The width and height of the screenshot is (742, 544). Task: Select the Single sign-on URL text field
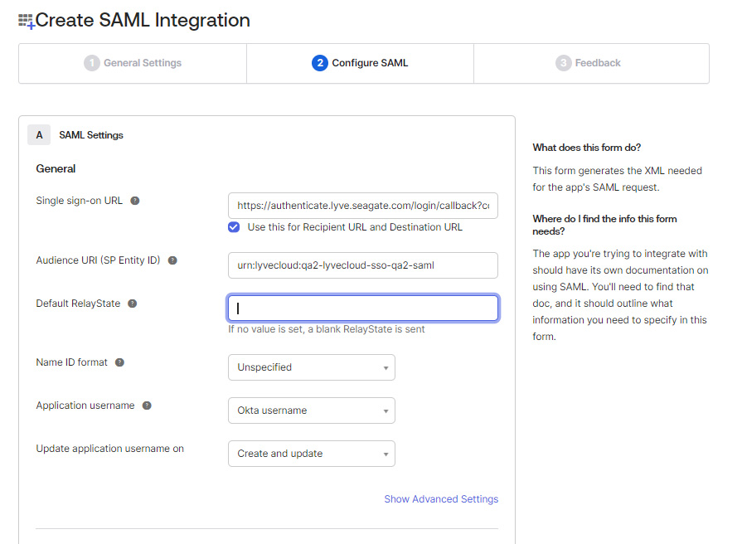pos(362,205)
